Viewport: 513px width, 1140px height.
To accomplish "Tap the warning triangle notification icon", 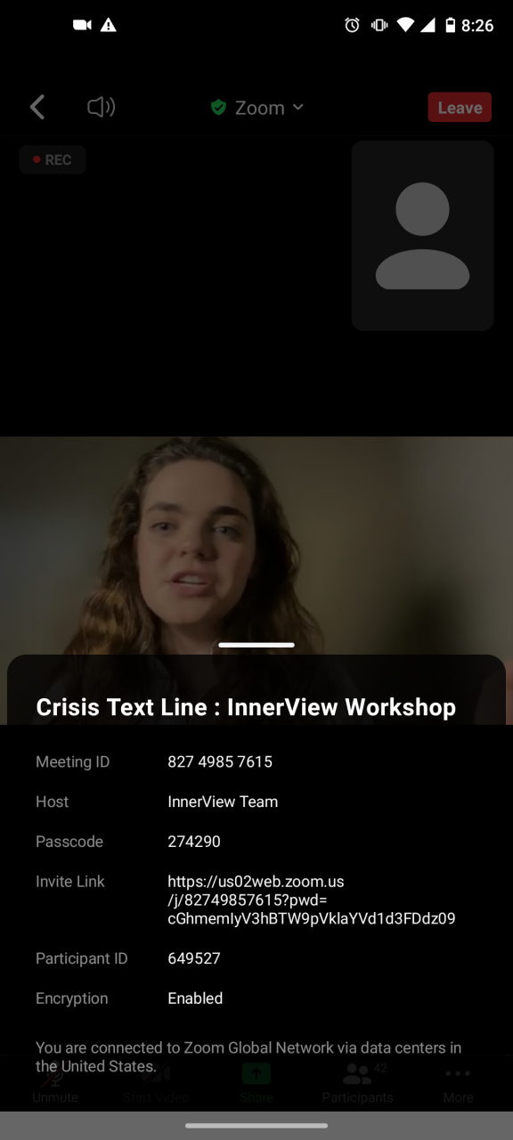I will pyautogui.click(x=109, y=25).
